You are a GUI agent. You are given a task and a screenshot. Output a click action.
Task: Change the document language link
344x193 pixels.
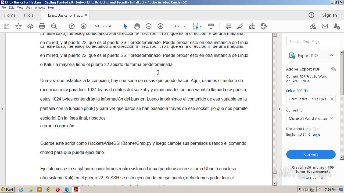314,135
